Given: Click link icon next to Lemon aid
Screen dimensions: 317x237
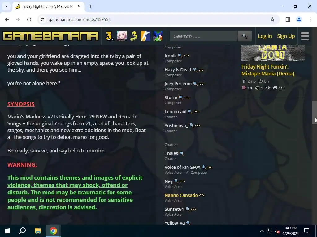Looking at the screenshot, I should 196,111.
